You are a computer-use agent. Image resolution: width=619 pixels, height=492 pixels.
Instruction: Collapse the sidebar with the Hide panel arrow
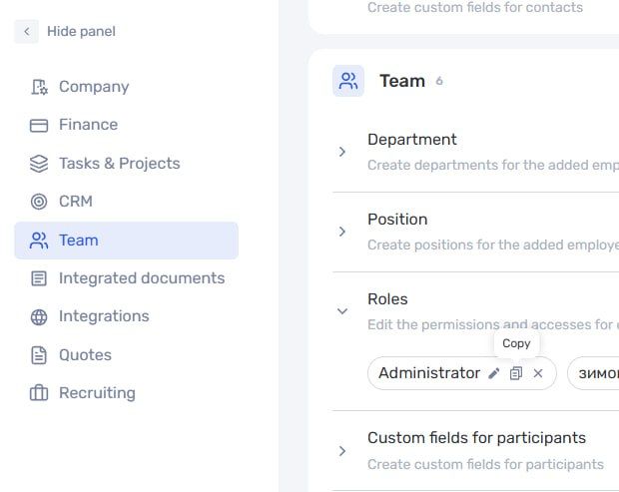[x=26, y=31]
